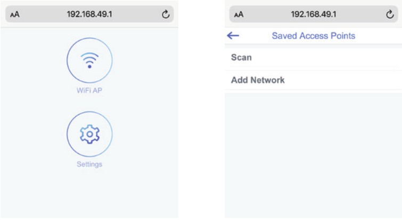Reload the Saved Access Points page

[x=389, y=15]
